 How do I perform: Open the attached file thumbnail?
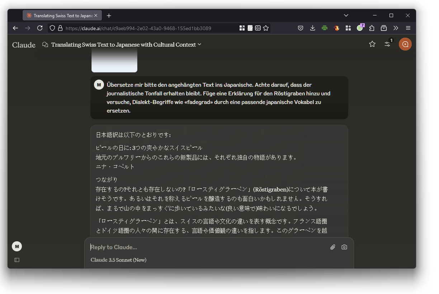[x=114, y=60]
